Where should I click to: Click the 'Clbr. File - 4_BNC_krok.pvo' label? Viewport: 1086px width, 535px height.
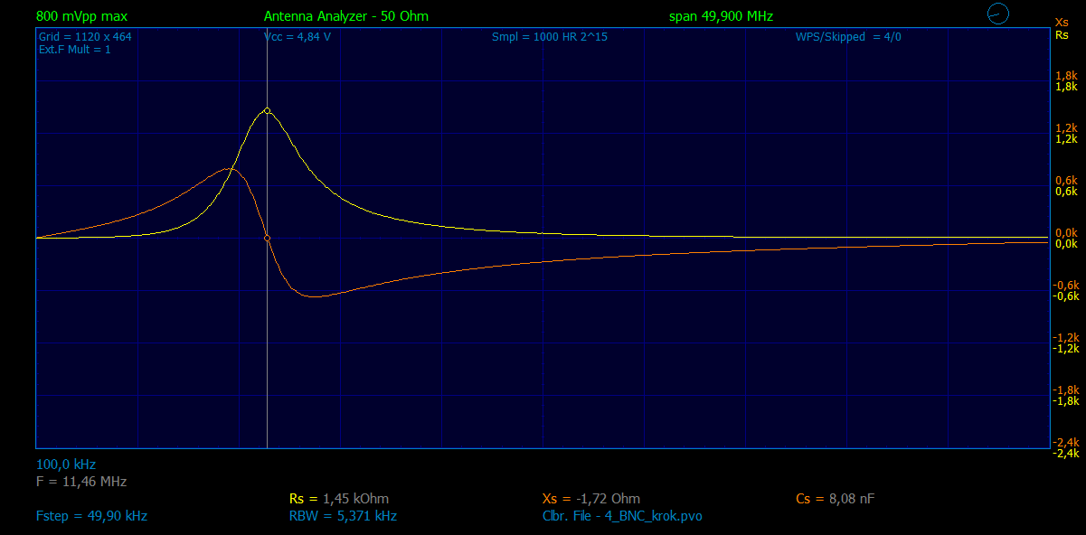pos(622,516)
